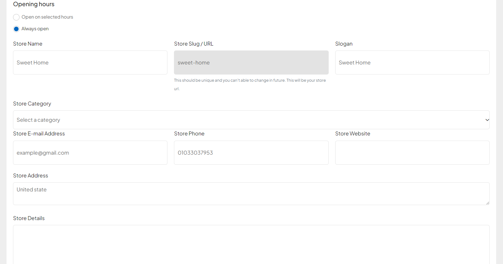Click inside the Store Details text area
The height and width of the screenshot is (264, 503).
click(x=251, y=244)
